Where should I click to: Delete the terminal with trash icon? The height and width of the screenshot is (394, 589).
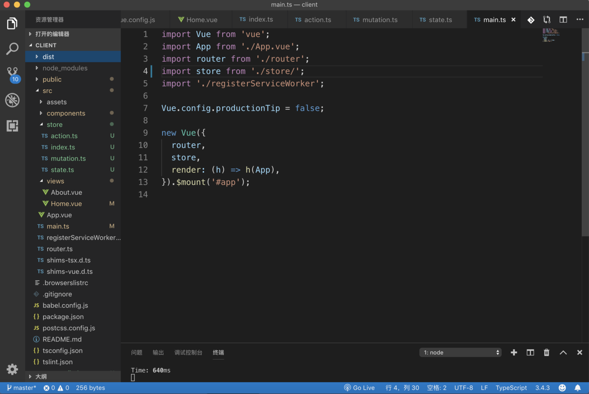tap(546, 352)
